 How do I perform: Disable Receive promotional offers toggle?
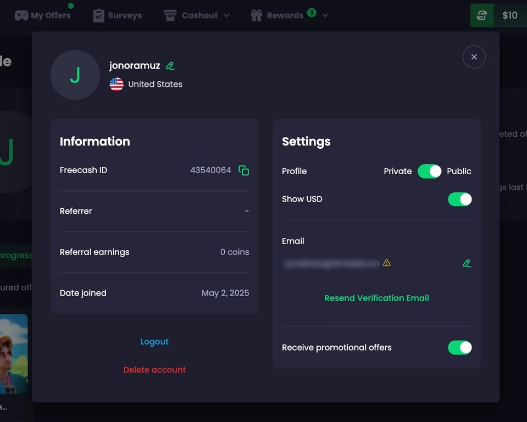[459, 347]
